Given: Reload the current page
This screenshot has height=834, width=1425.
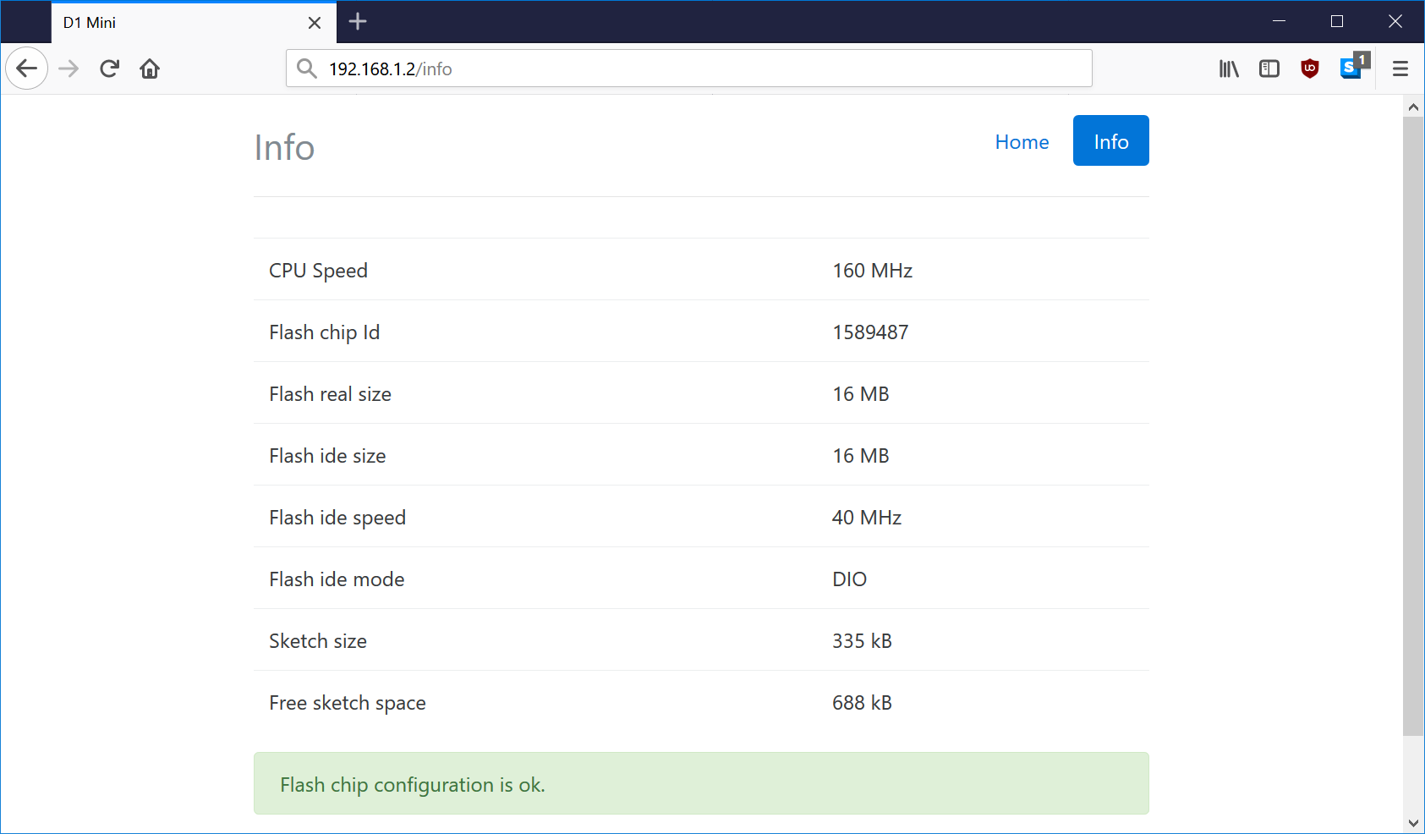Looking at the screenshot, I should pos(109,69).
